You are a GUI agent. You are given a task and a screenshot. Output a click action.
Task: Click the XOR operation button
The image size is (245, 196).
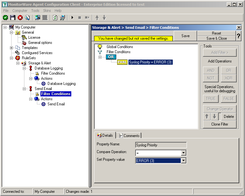coord(228,78)
